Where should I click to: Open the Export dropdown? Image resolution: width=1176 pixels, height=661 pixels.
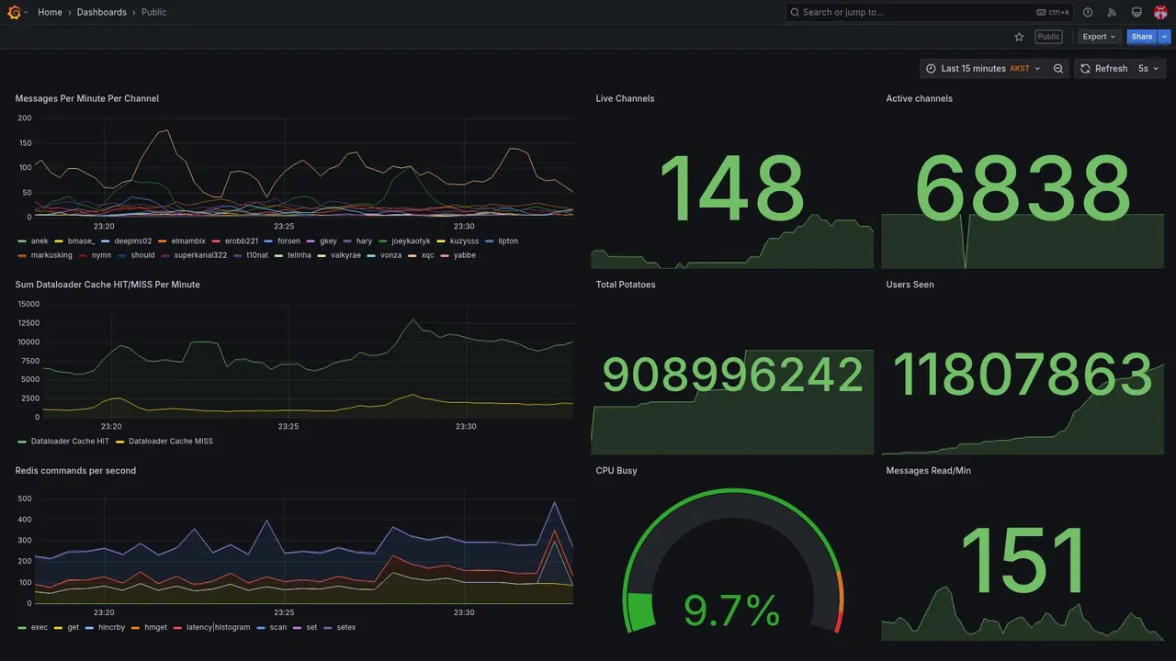click(x=1100, y=37)
